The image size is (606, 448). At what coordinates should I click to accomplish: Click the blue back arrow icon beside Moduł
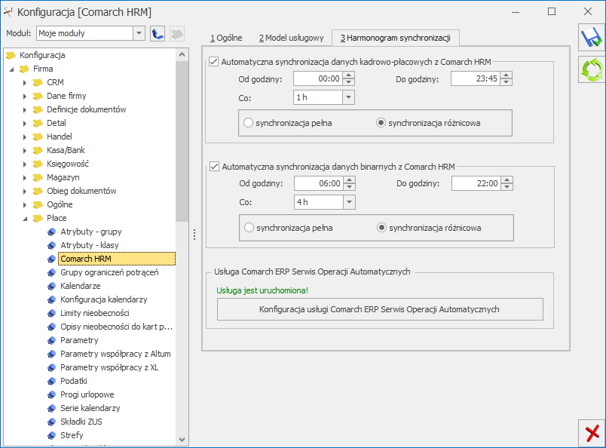158,34
